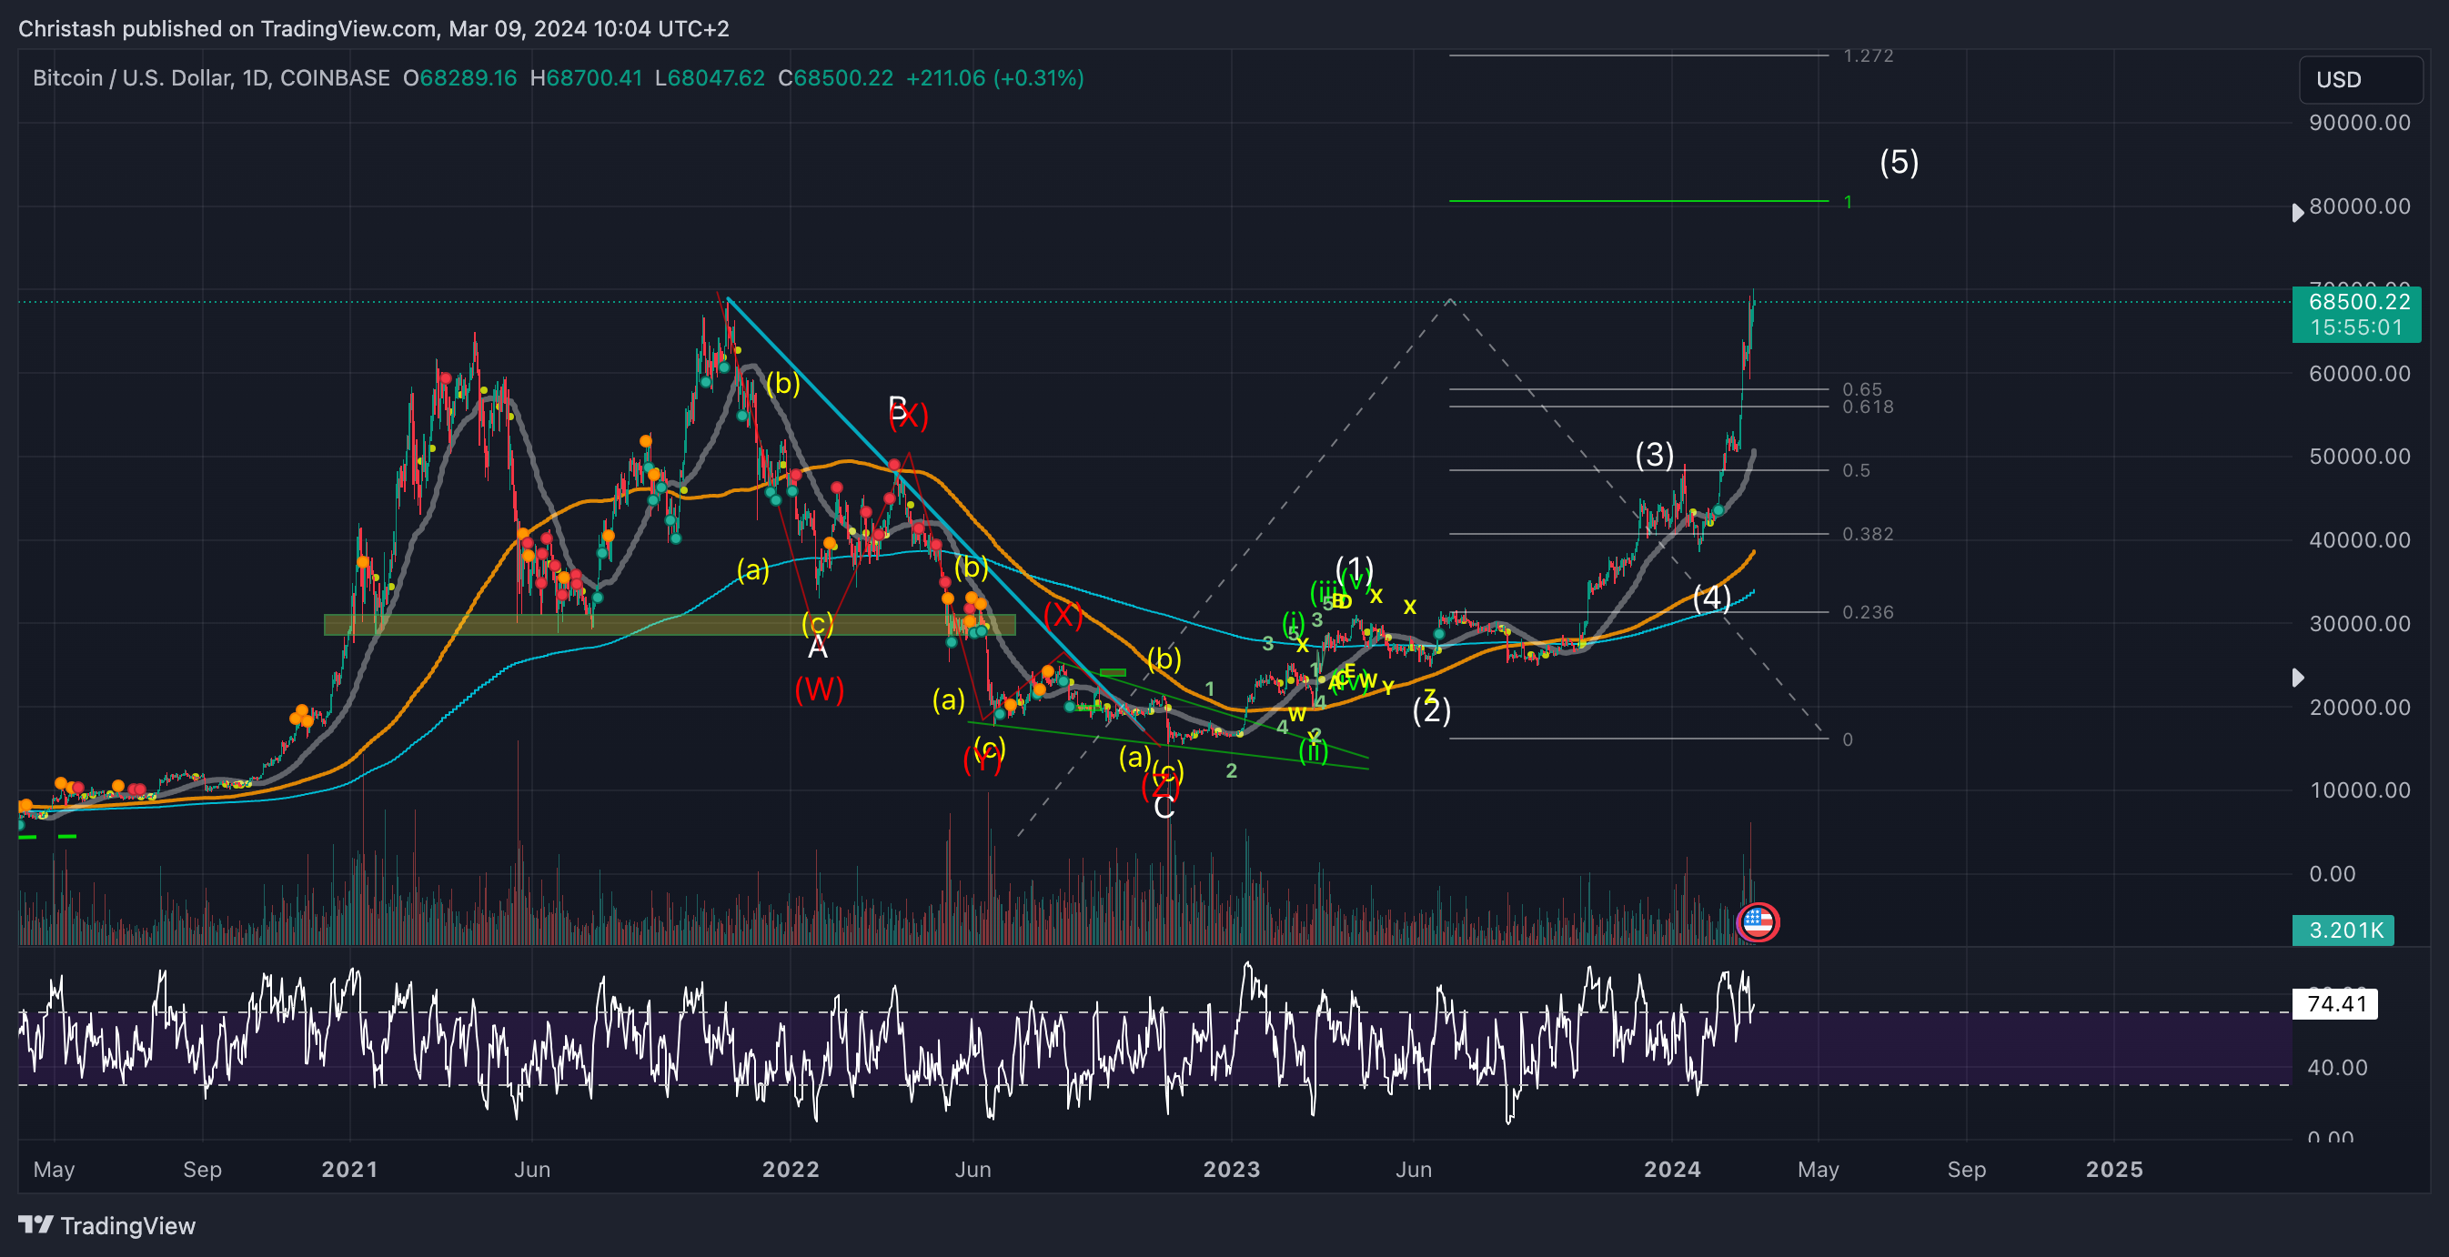Image resolution: width=2449 pixels, height=1257 pixels.
Task: Click the open value O68289.16
Action: 459,78
